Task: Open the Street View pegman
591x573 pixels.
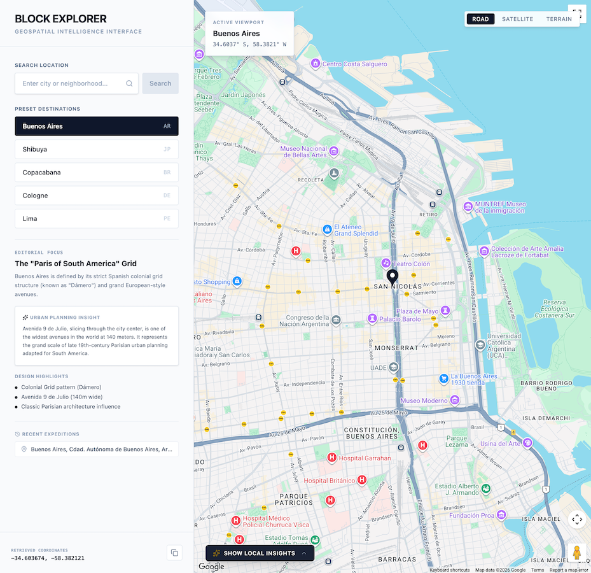Action: pos(576,552)
